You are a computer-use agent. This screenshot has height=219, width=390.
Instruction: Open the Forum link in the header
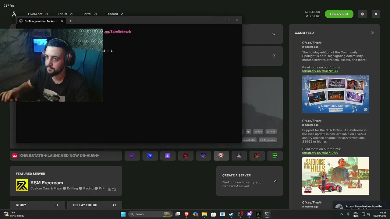pos(65,14)
